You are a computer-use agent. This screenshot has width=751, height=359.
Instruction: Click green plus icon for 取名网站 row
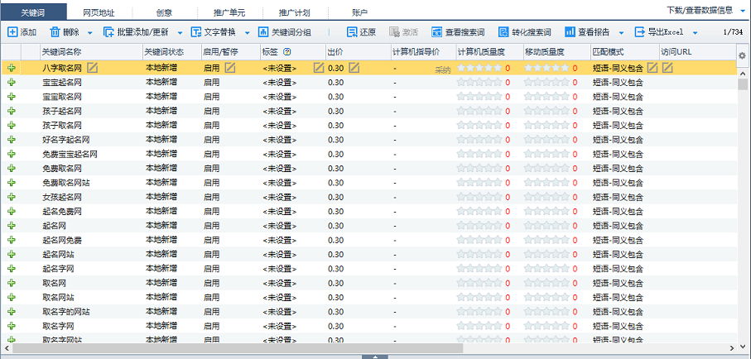coord(12,297)
